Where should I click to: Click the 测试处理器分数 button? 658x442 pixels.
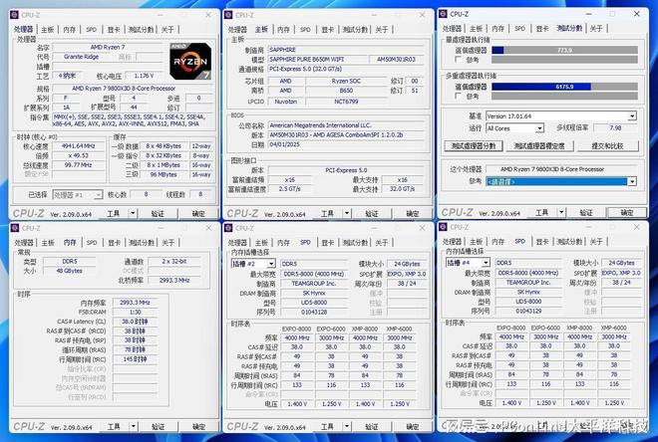coord(474,145)
